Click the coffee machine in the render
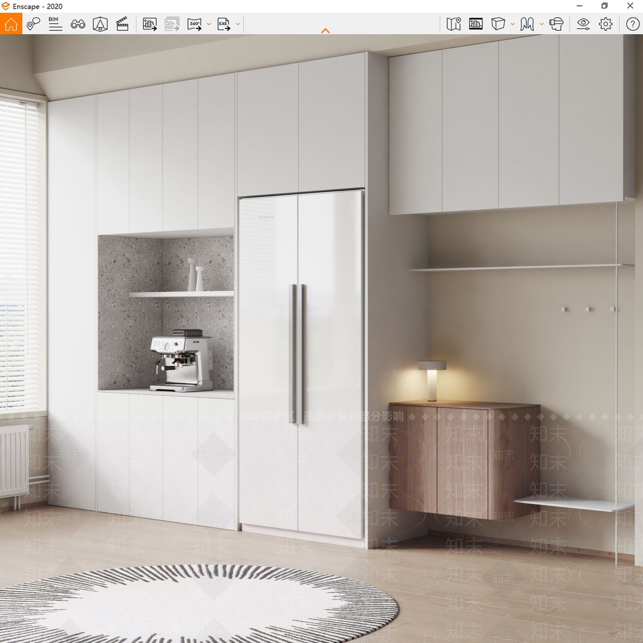The height and width of the screenshot is (643, 643). click(182, 360)
